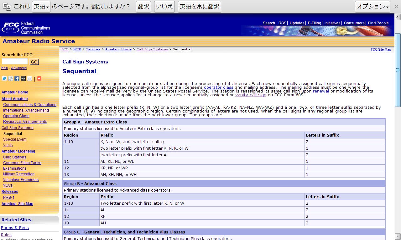Open Reciprocal Arrangements sidebar link
The image size is (401, 240).
[25, 122]
